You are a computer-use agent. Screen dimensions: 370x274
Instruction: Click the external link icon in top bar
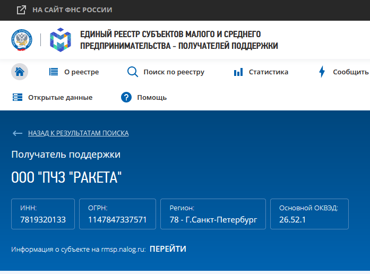[21, 10]
